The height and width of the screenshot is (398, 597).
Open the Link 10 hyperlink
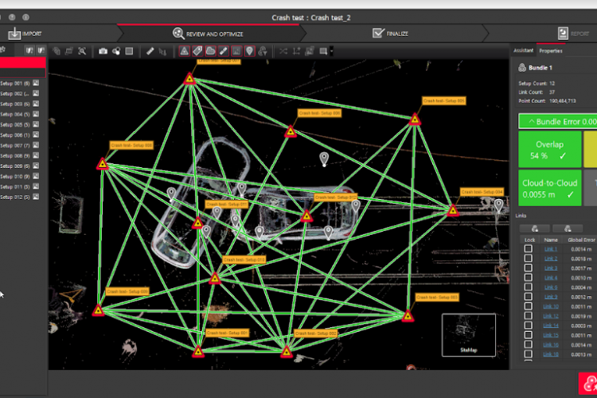tap(551, 306)
